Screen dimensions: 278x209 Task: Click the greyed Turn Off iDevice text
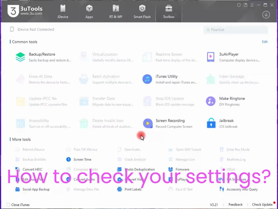(x=85, y=149)
